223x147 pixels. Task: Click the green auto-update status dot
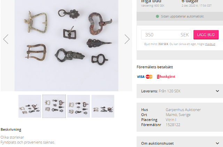pos(157,16)
